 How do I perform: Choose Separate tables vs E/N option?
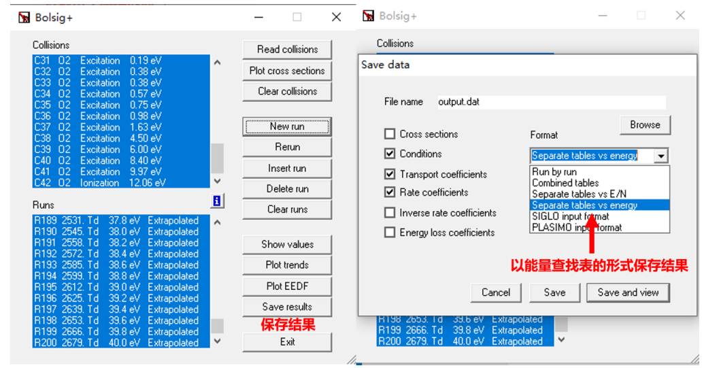point(599,194)
